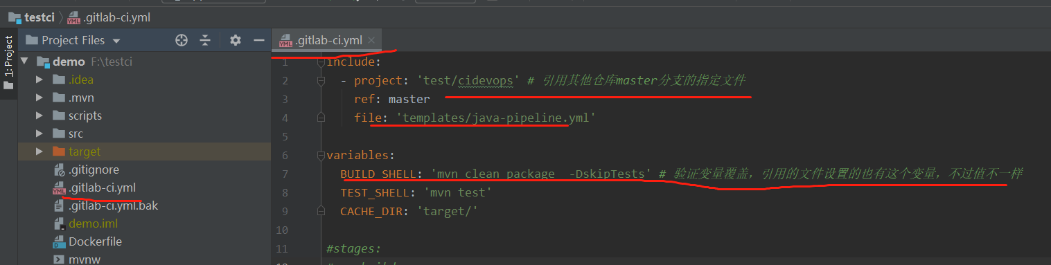Fold the include block at line 1
This screenshot has height=265, width=1051.
click(321, 62)
